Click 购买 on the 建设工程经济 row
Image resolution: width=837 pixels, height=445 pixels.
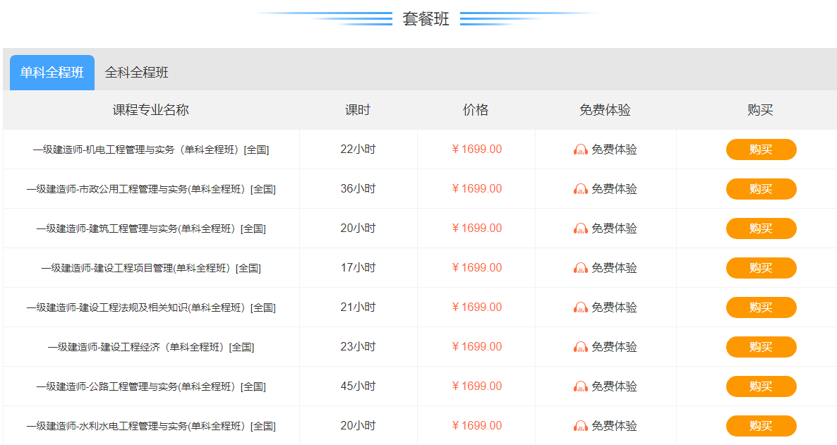coord(761,346)
